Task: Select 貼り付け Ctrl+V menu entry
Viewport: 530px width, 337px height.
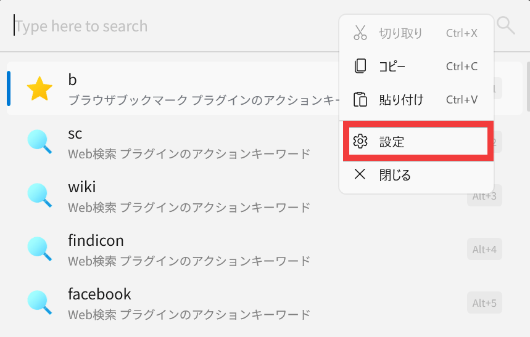Action: point(416,100)
